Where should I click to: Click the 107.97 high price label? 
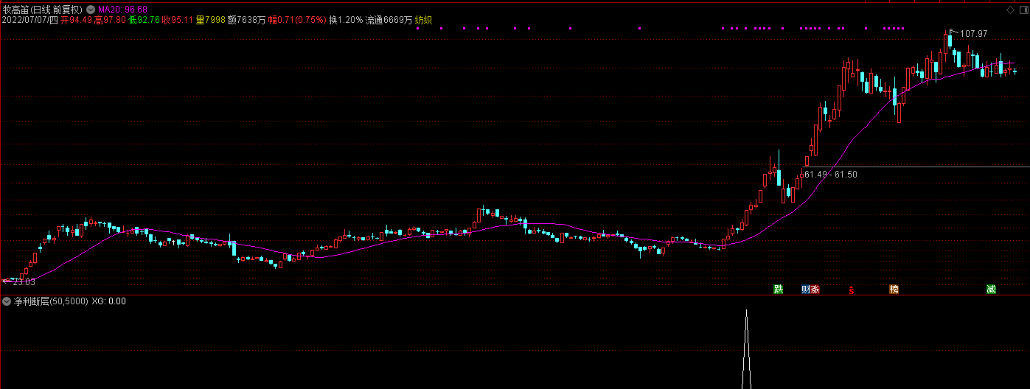tap(973, 34)
